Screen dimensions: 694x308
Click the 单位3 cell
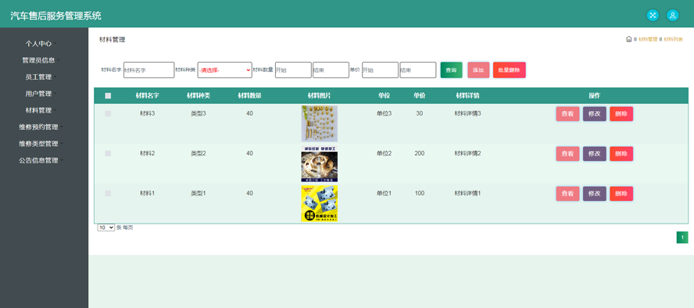(x=385, y=113)
